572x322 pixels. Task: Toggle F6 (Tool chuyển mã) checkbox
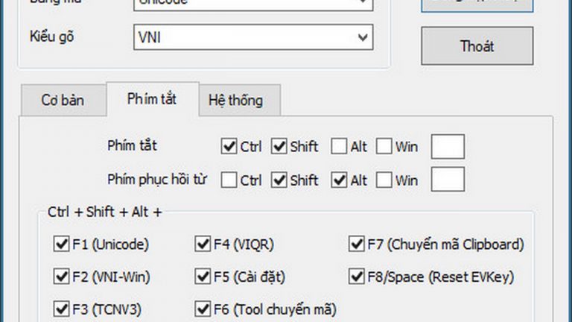click(203, 309)
